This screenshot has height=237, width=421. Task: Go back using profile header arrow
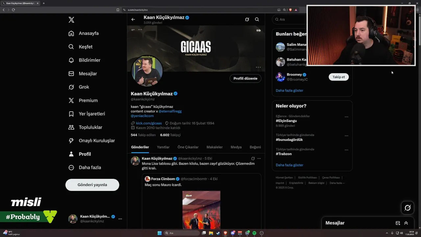[133, 19]
